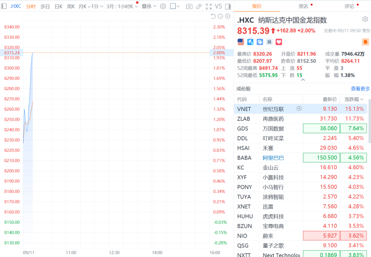This screenshot has width=371, height=257.
Task: Toggle the right side panel icon
Action: 228,6
